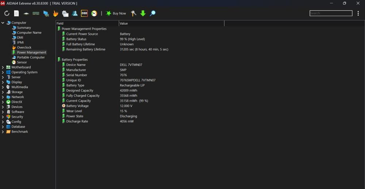
Task: Expand the Motherboard tree node
Action: point(3,67)
